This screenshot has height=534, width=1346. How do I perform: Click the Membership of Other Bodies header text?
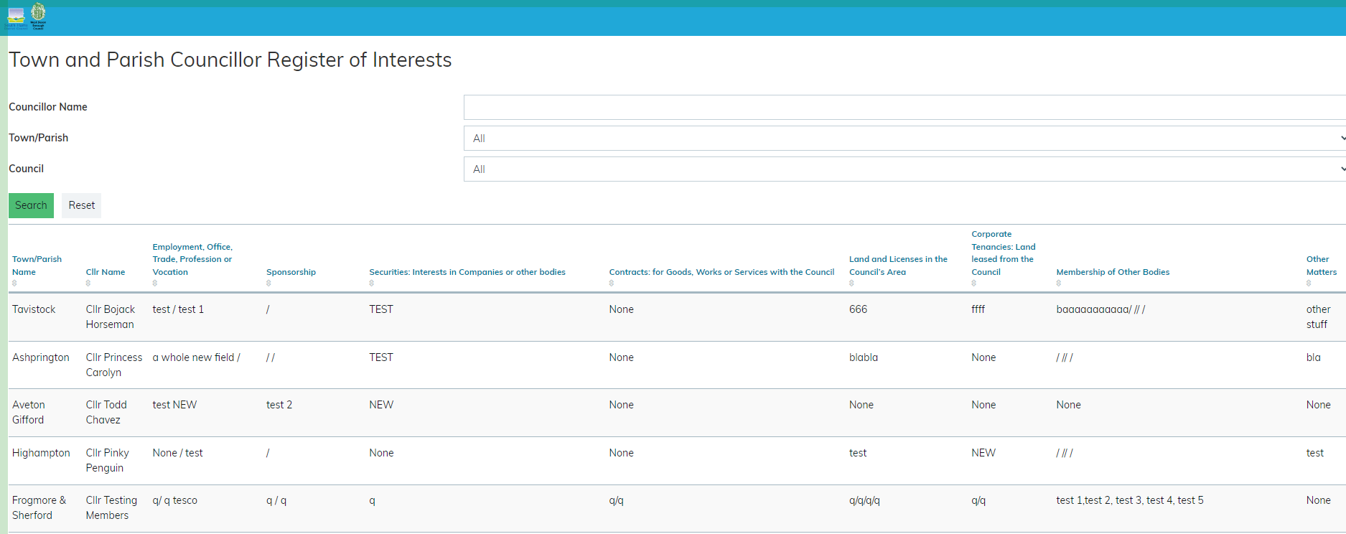coord(1113,272)
